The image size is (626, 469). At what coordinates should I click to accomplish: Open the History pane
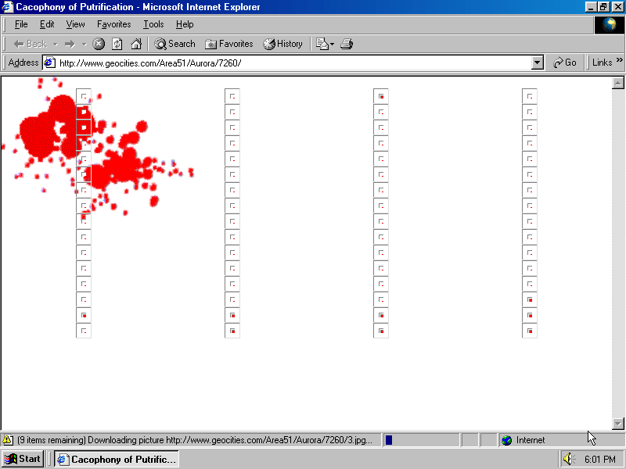(282, 44)
